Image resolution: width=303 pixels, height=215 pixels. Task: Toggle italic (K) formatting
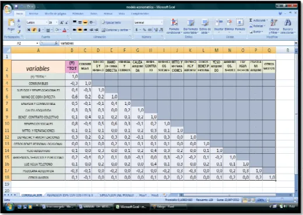34,30
